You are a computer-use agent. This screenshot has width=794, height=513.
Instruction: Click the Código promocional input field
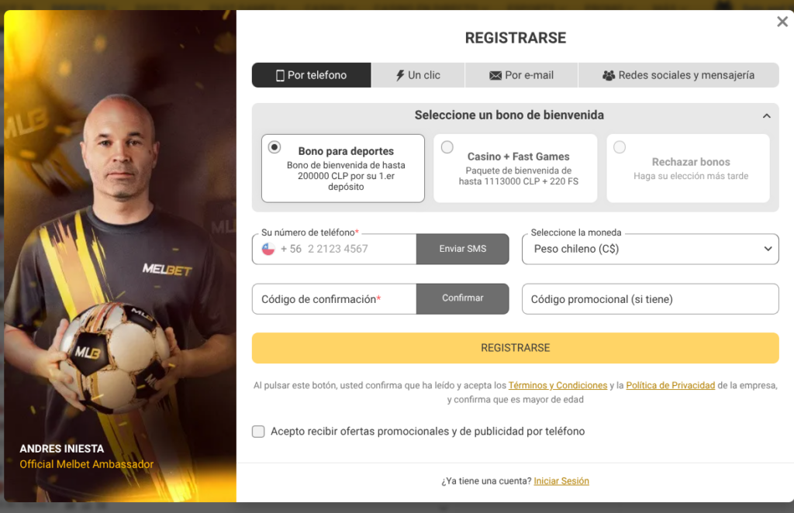click(x=650, y=298)
